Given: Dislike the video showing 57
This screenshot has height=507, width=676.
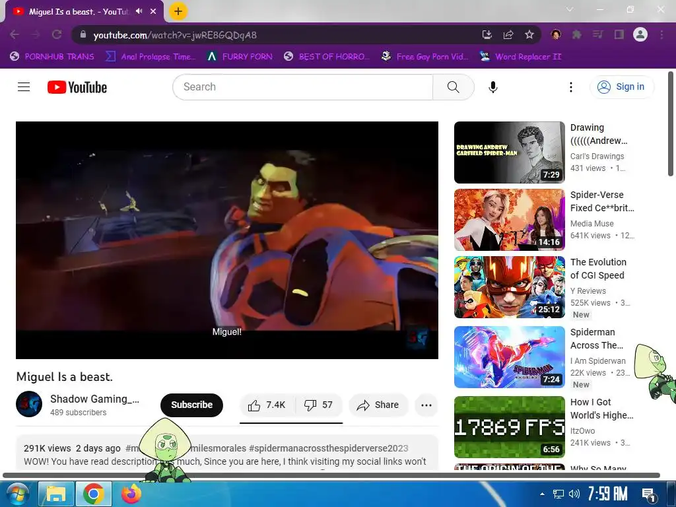Looking at the screenshot, I should [319, 405].
